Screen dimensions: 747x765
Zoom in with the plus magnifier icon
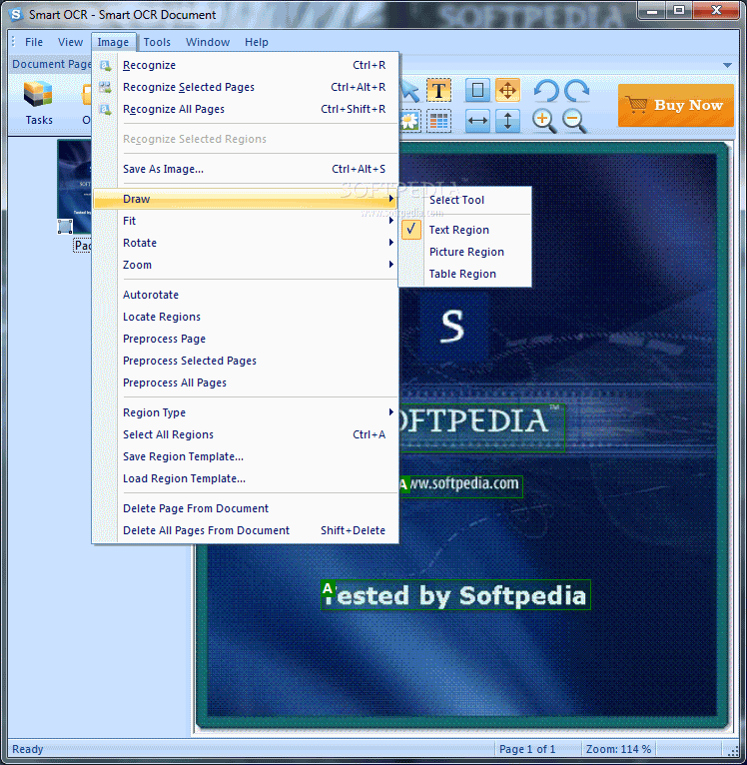coord(544,121)
